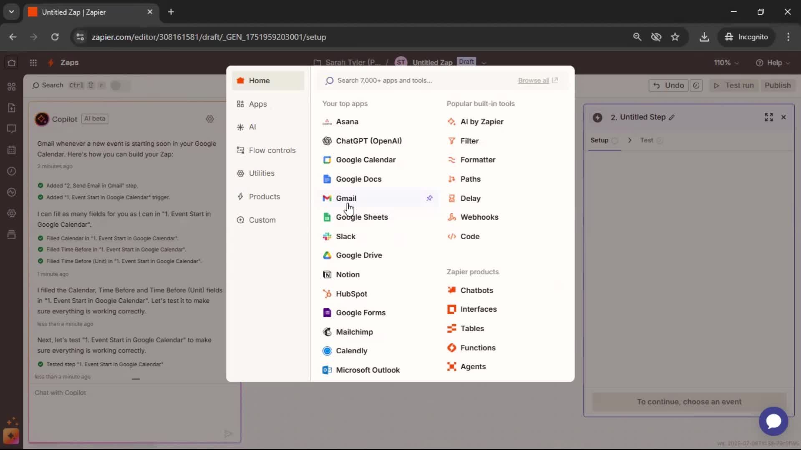Click the app search field
Viewport: 801px width, 450px height.
[417, 80]
